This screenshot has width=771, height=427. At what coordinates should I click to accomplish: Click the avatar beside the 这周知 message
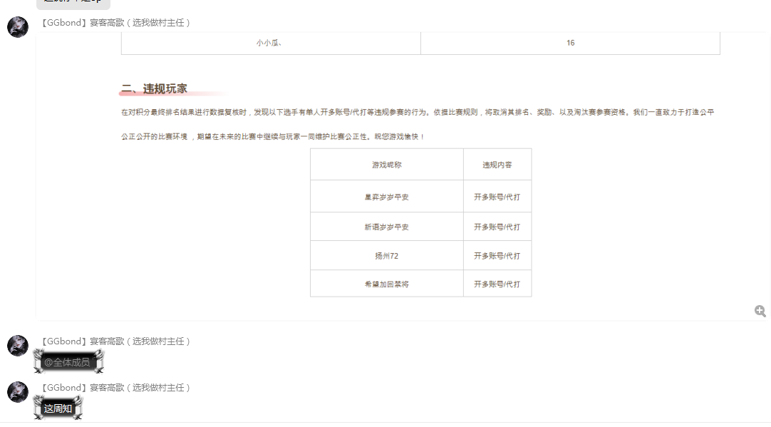coord(18,392)
